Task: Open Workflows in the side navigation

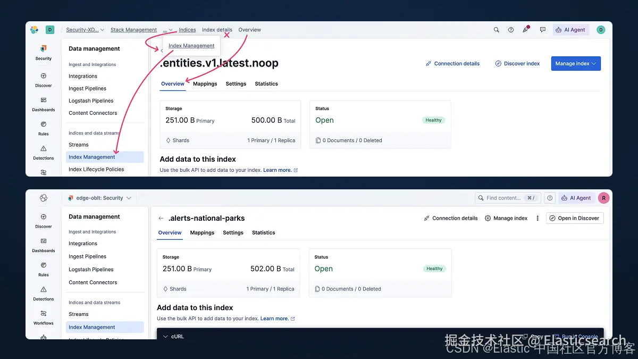Action: [44, 318]
